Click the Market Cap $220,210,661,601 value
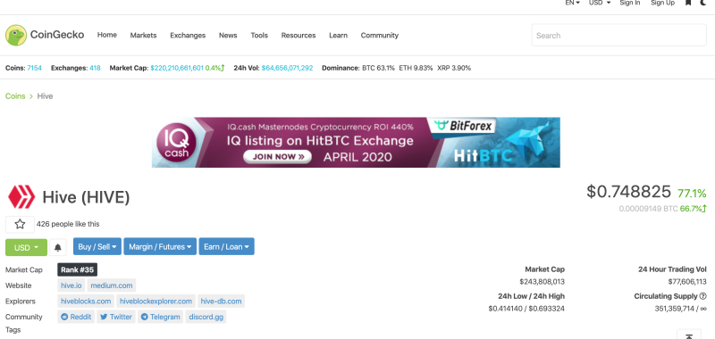This screenshot has height=339, width=715. pyautogui.click(x=177, y=68)
